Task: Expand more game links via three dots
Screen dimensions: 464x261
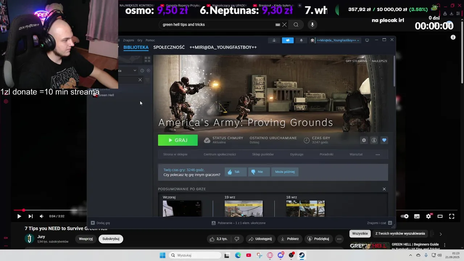Action: 378,154
